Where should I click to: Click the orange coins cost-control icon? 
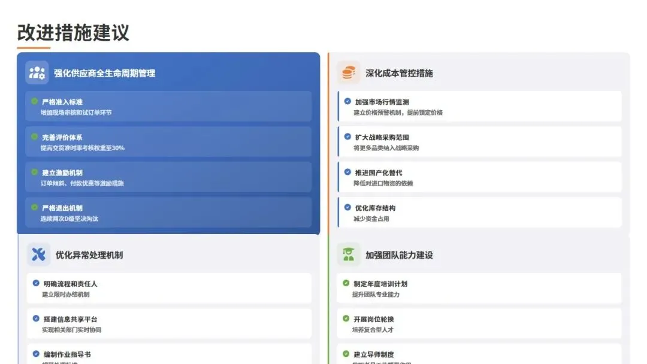348,72
